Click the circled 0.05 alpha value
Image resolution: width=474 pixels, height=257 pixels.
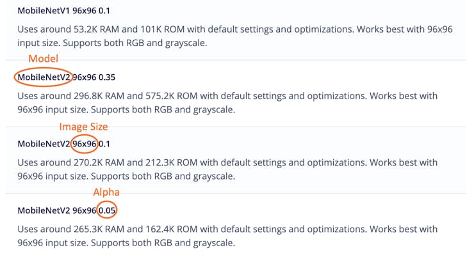point(107,210)
